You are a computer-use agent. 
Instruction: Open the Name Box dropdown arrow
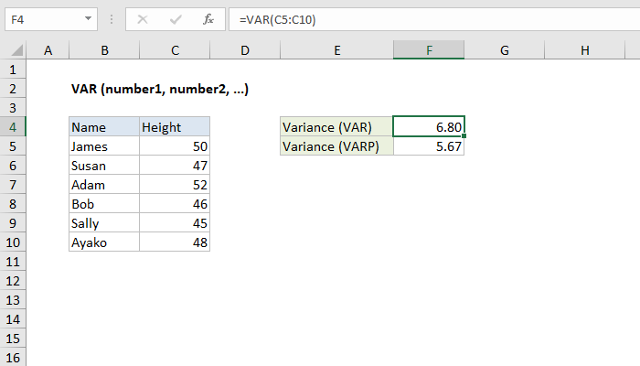click(88, 19)
